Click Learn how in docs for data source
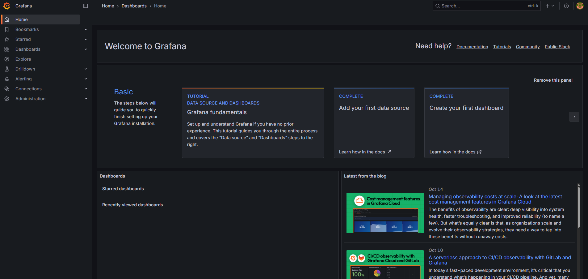The width and height of the screenshot is (588, 279). coord(365,152)
